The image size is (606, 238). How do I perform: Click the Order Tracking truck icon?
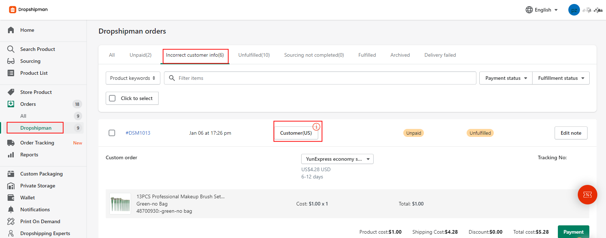coord(11,143)
